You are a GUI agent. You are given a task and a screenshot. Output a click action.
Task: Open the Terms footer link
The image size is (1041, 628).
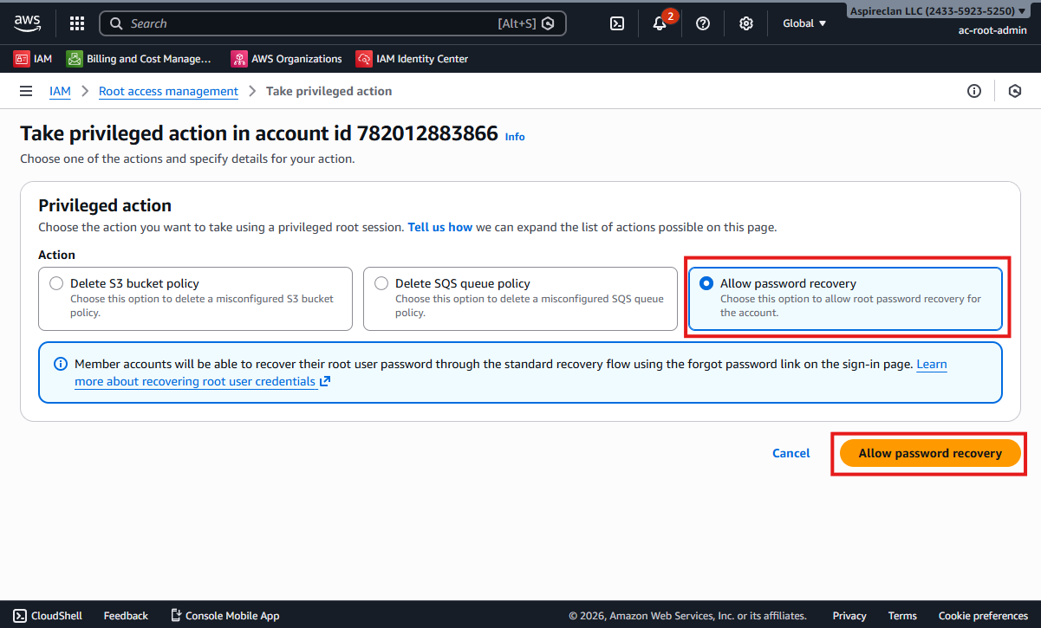coord(902,616)
